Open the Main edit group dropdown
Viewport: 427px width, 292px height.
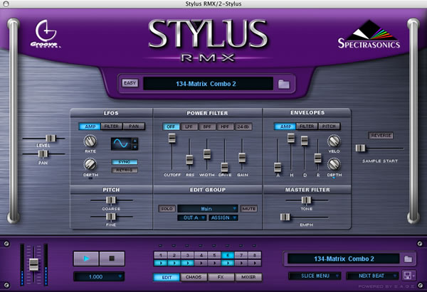208,209
